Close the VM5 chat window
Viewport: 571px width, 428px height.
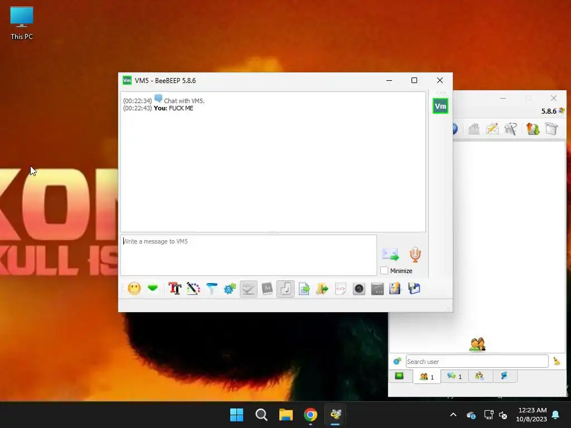coord(440,80)
